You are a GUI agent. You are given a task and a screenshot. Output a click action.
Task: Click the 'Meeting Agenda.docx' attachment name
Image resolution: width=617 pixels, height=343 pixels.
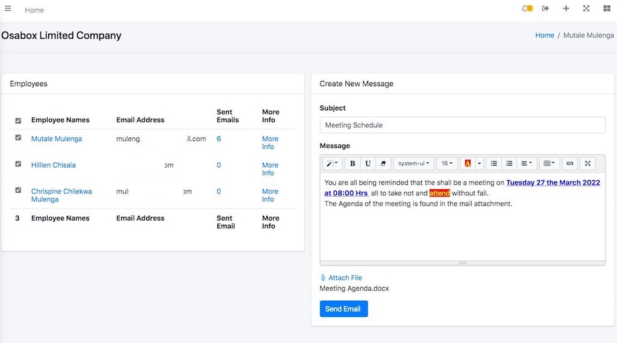click(x=354, y=288)
